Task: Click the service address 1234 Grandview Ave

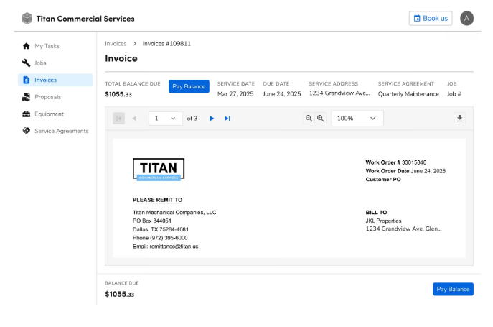Action: pos(339,93)
